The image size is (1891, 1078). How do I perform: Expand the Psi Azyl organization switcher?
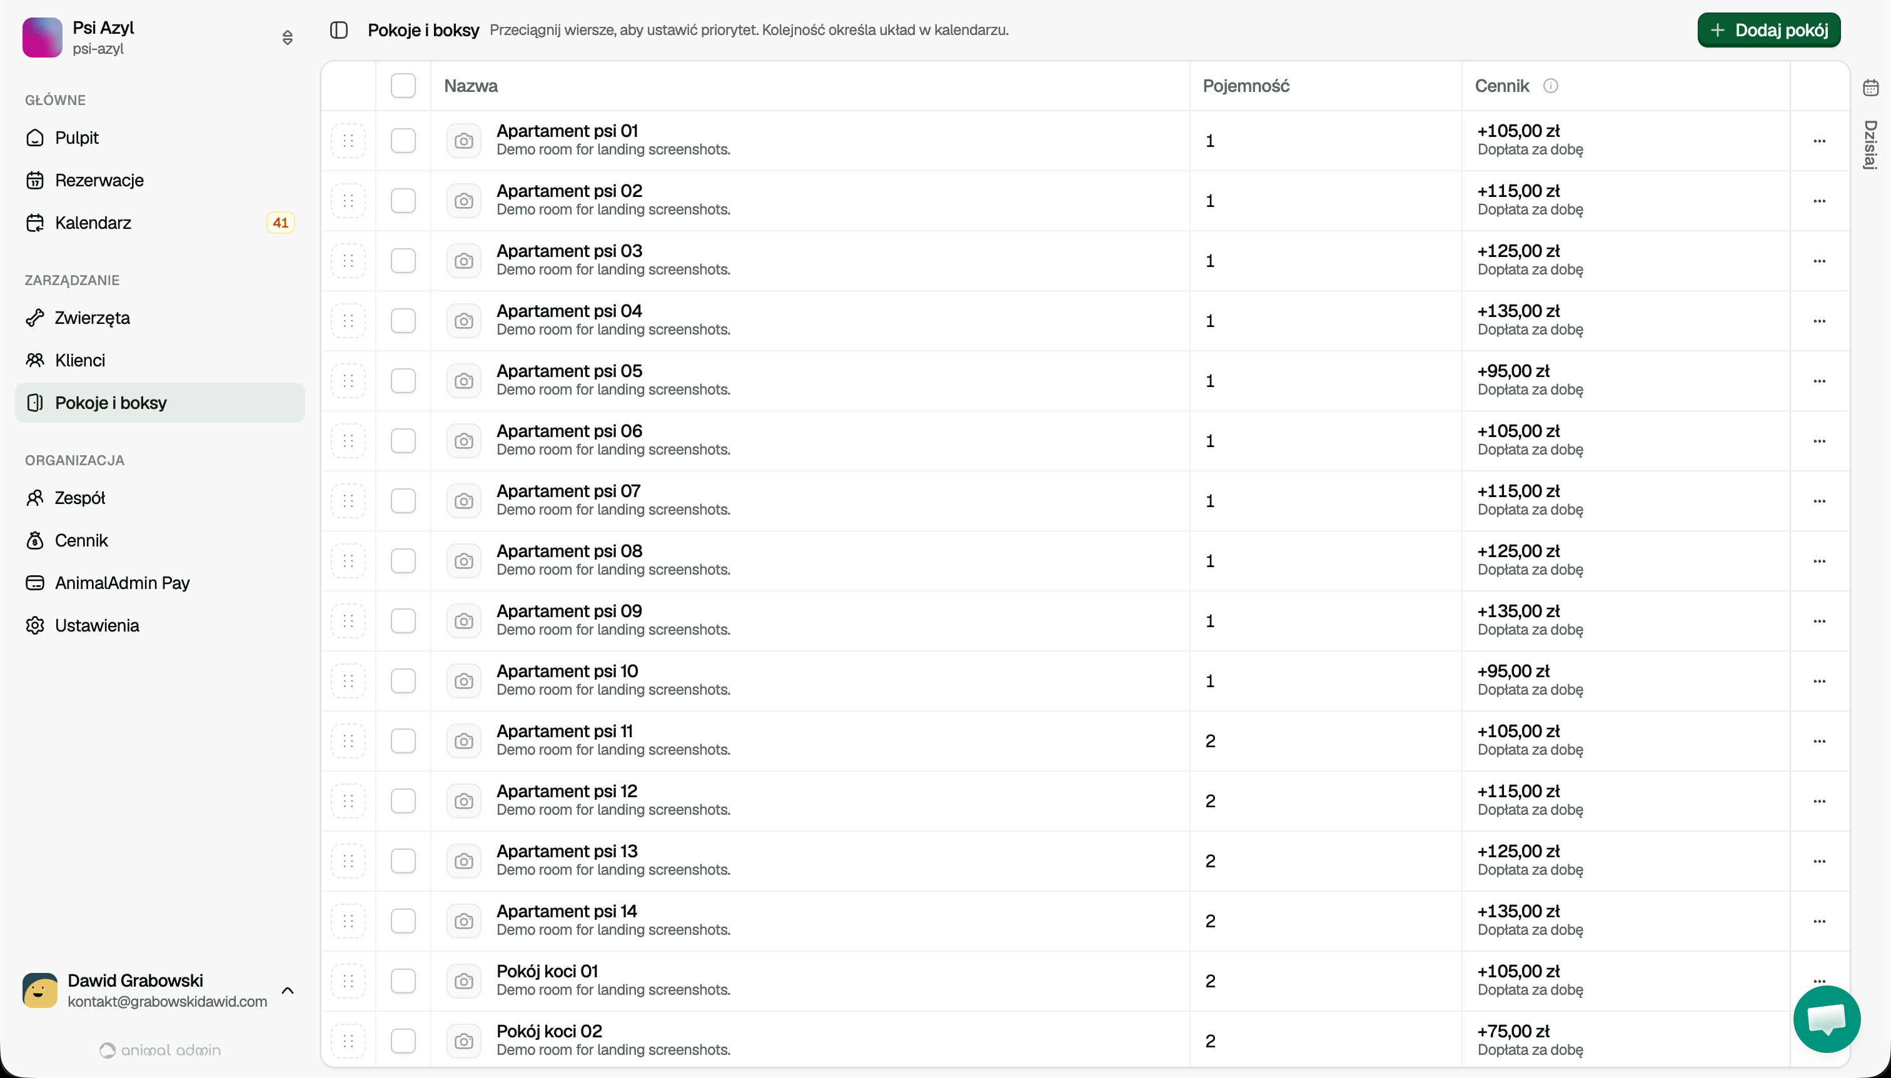click(x=287, y=38)
